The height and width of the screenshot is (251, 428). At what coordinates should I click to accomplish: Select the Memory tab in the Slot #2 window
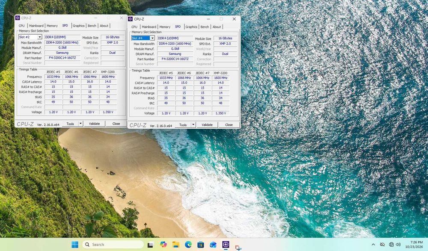coord(52,26)
